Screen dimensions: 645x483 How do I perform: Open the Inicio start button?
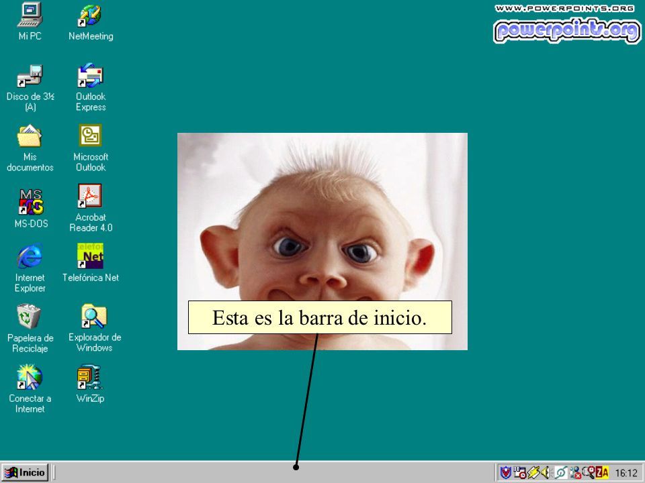pos(25,472)
